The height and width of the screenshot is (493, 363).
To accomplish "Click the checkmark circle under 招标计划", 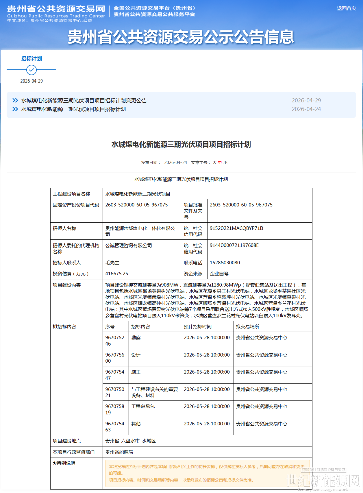I will point(31,70).
